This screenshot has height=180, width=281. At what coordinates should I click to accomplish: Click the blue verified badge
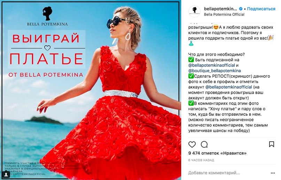[241, 9]
